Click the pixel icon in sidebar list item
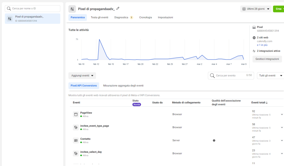This screenshot has width=284, height=166. tap(10, 19)
